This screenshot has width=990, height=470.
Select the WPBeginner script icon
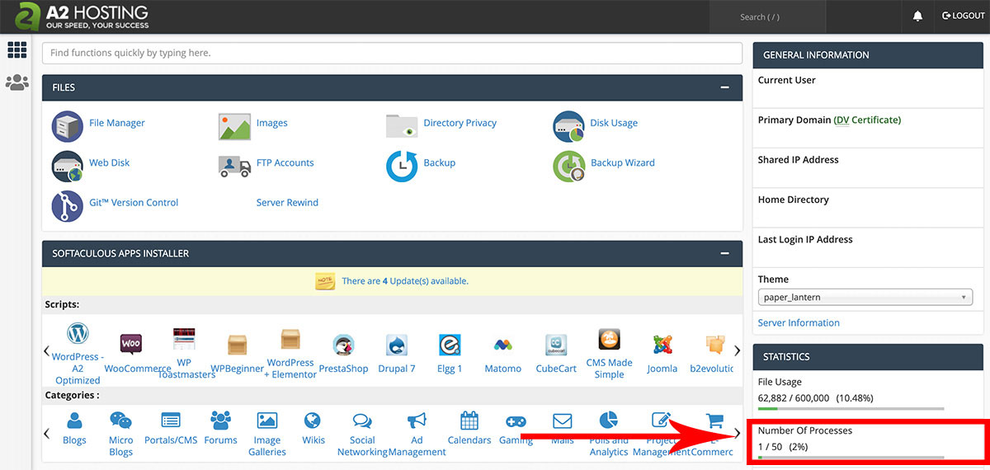[x=238, y=343]
